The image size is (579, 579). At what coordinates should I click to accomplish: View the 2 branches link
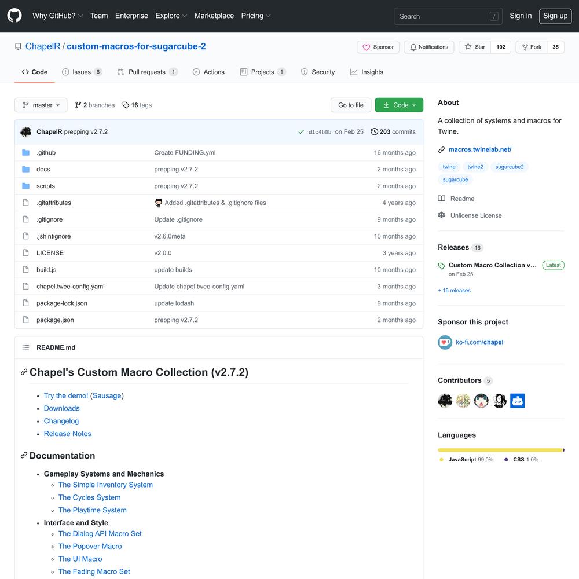coord(94,105)
